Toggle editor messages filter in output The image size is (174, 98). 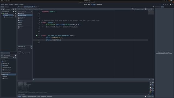[152, 94]
